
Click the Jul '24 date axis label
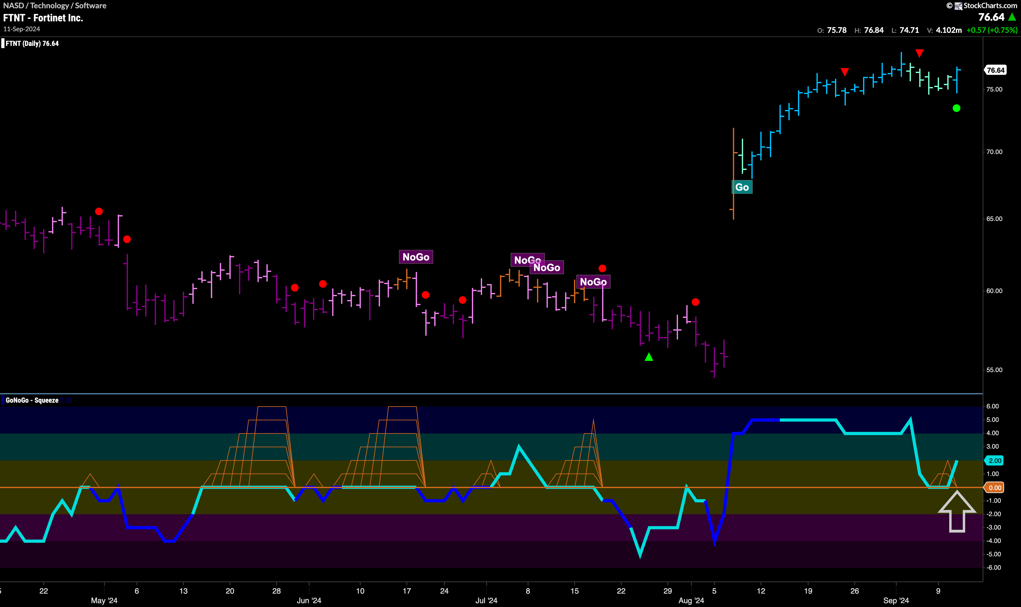point(486,600)
